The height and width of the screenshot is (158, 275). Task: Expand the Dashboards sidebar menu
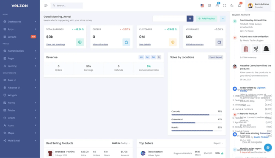pyautogui.click(x=20, y=22)
